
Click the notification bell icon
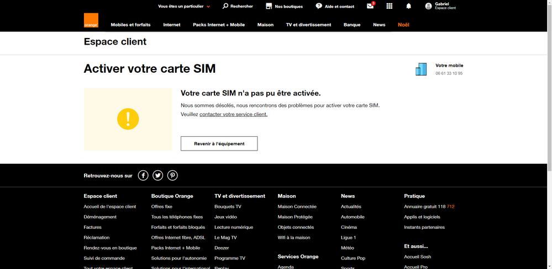409,6
